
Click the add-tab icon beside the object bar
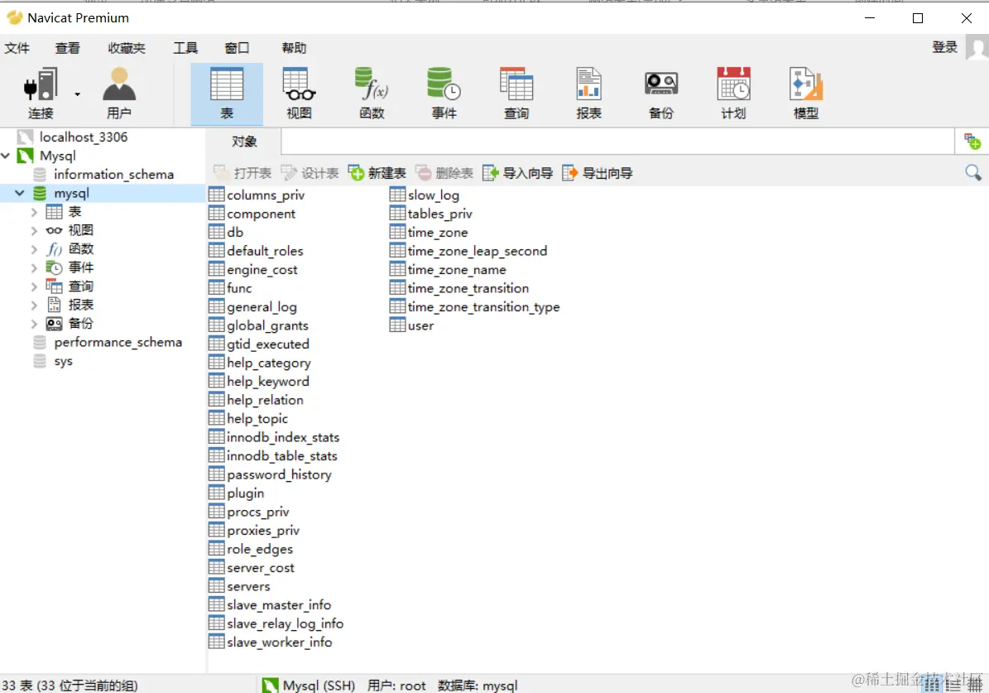pos(972,142)
